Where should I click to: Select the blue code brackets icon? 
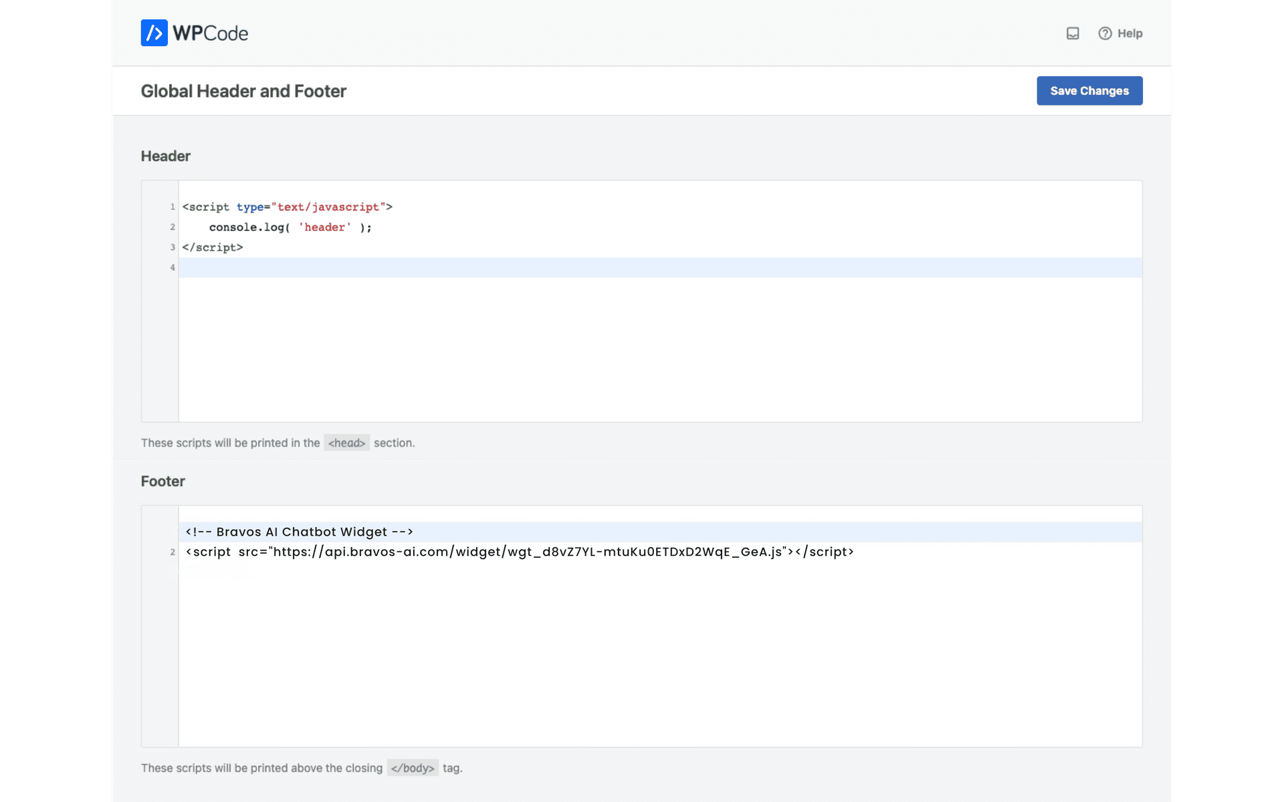pyautogui.click(x=154, y=32)
